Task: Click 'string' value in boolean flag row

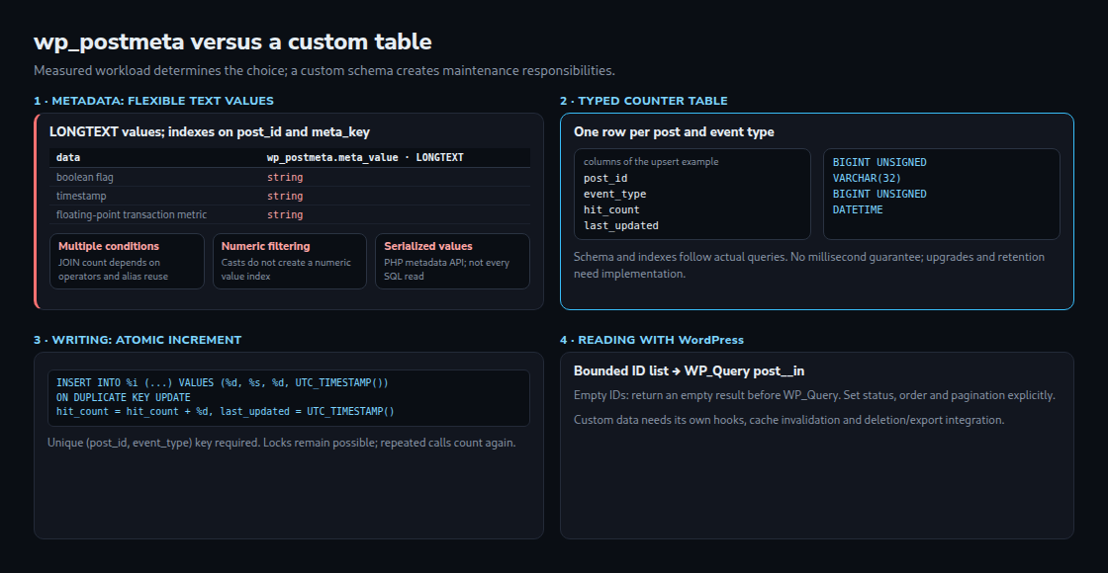Action: [x=285, y=177]
